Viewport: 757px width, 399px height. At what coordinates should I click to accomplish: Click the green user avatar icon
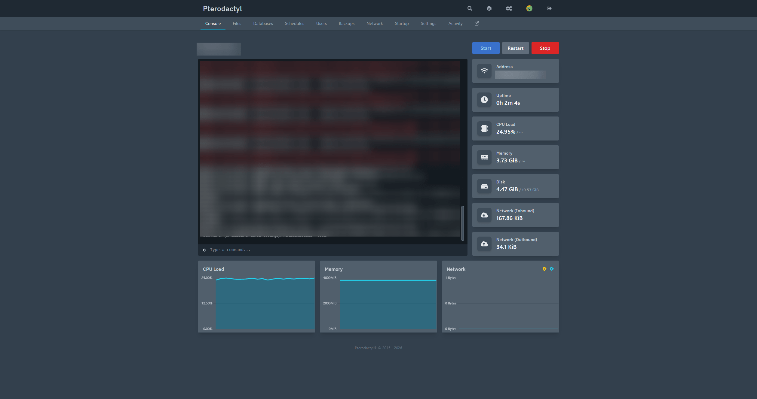[529, 8]
